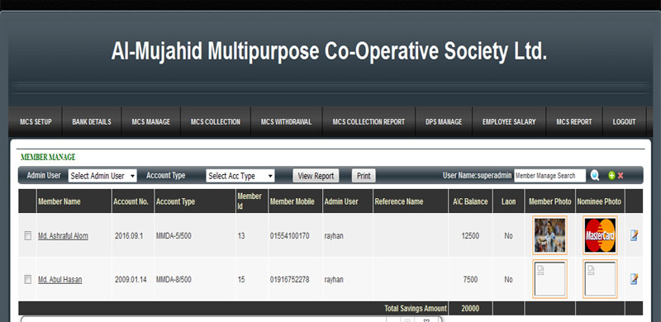
Task: Click the Nominee Photo column header
Action: (x=599, y=201)
